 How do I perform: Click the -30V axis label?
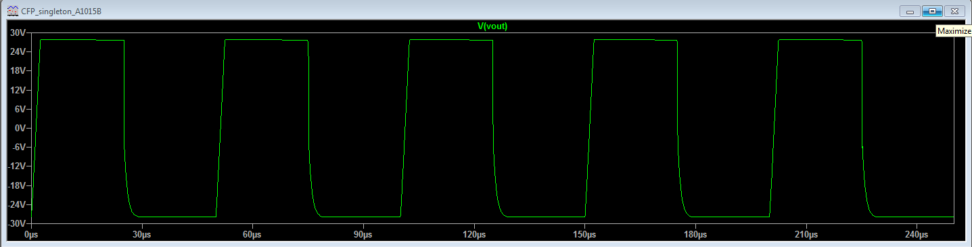(x=16, y=223)
